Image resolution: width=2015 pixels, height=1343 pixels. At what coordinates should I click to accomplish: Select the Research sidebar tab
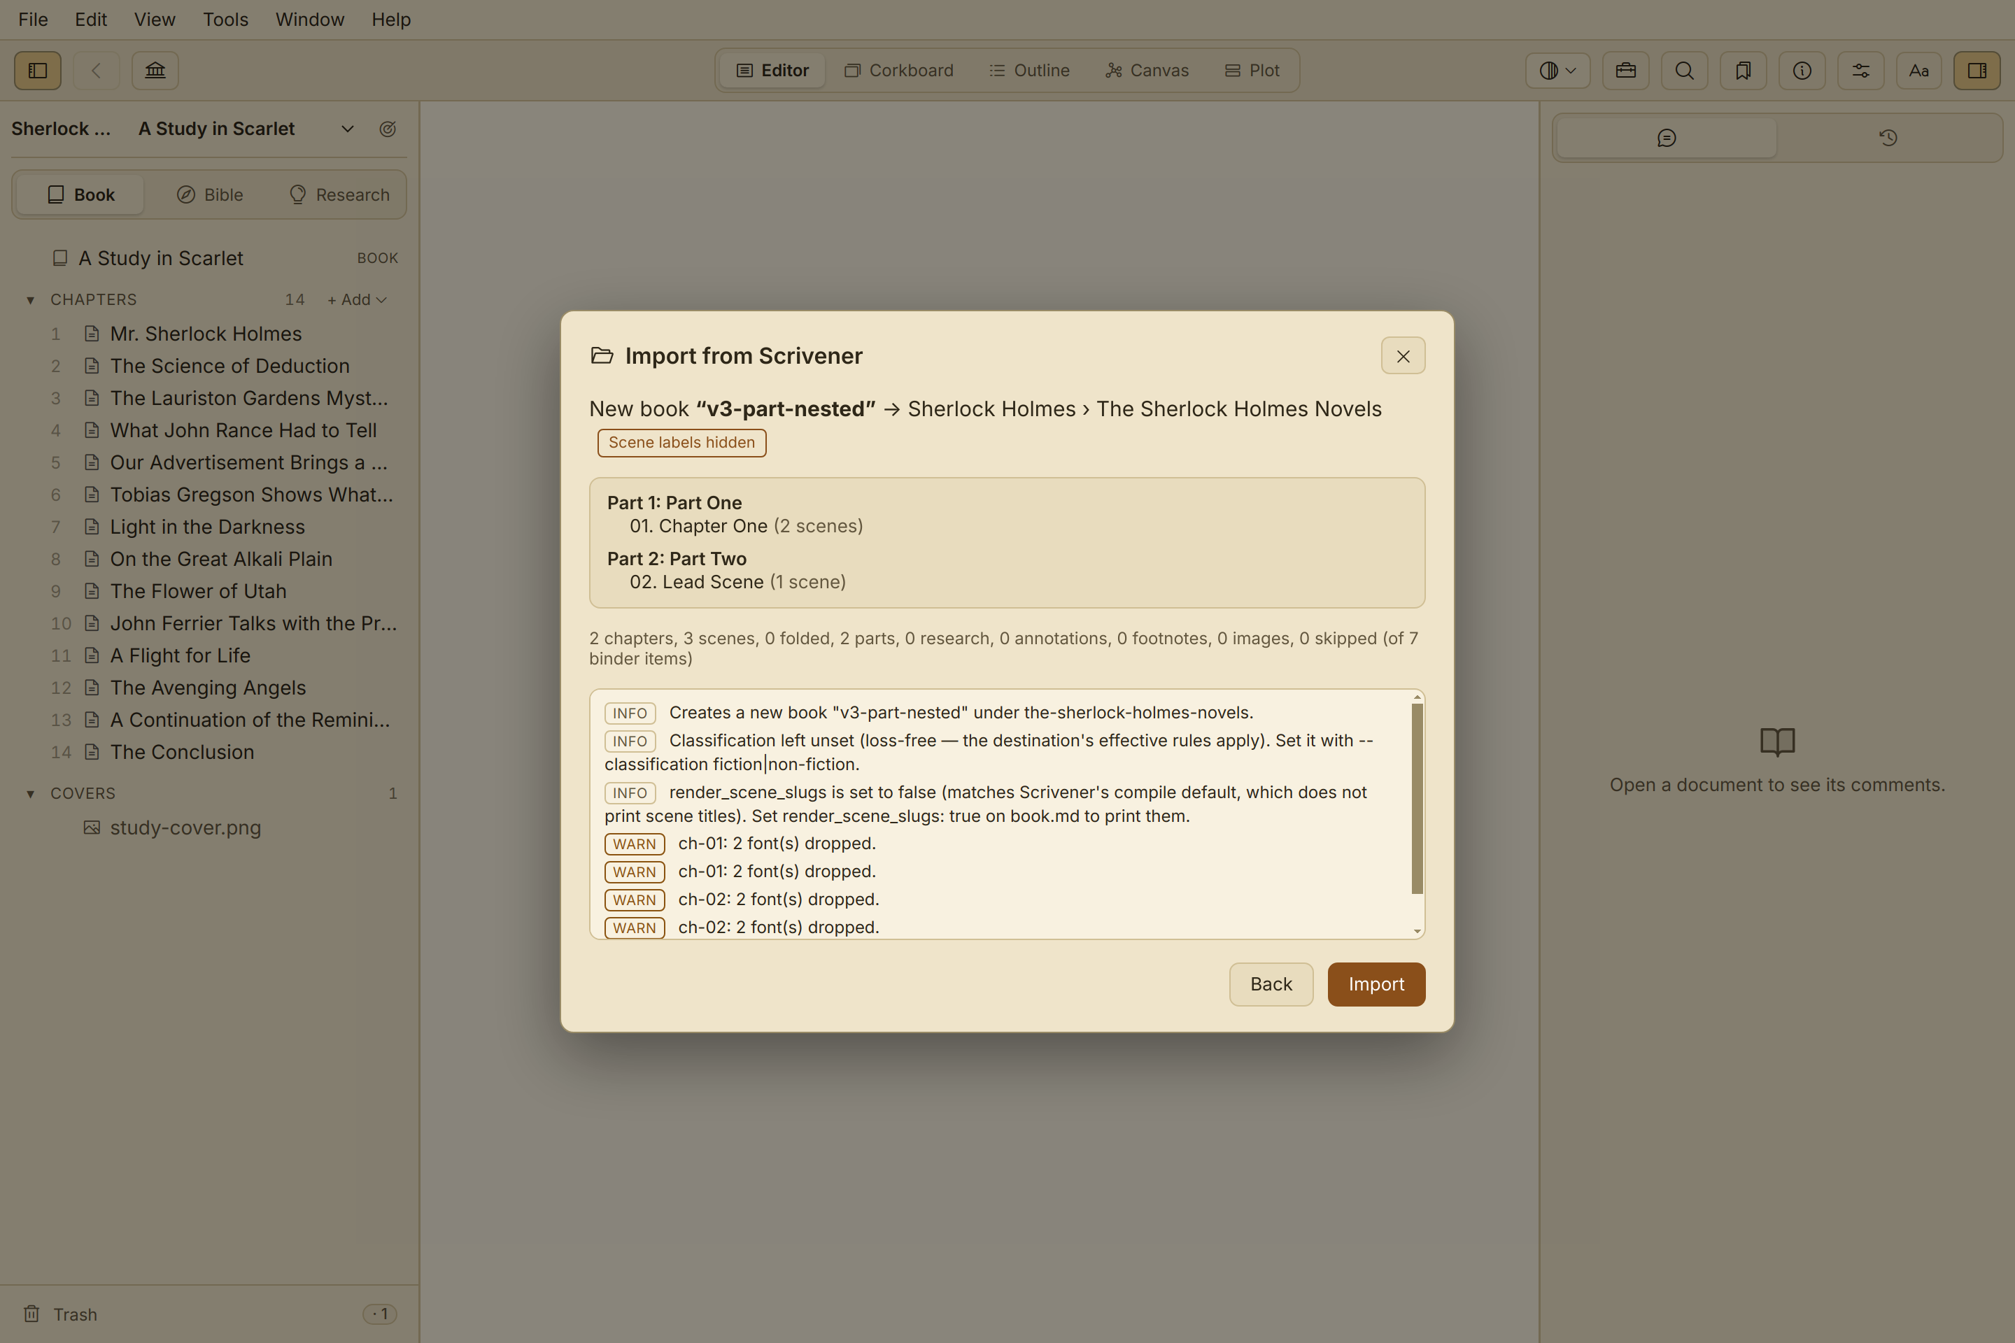tap(339, 194)
